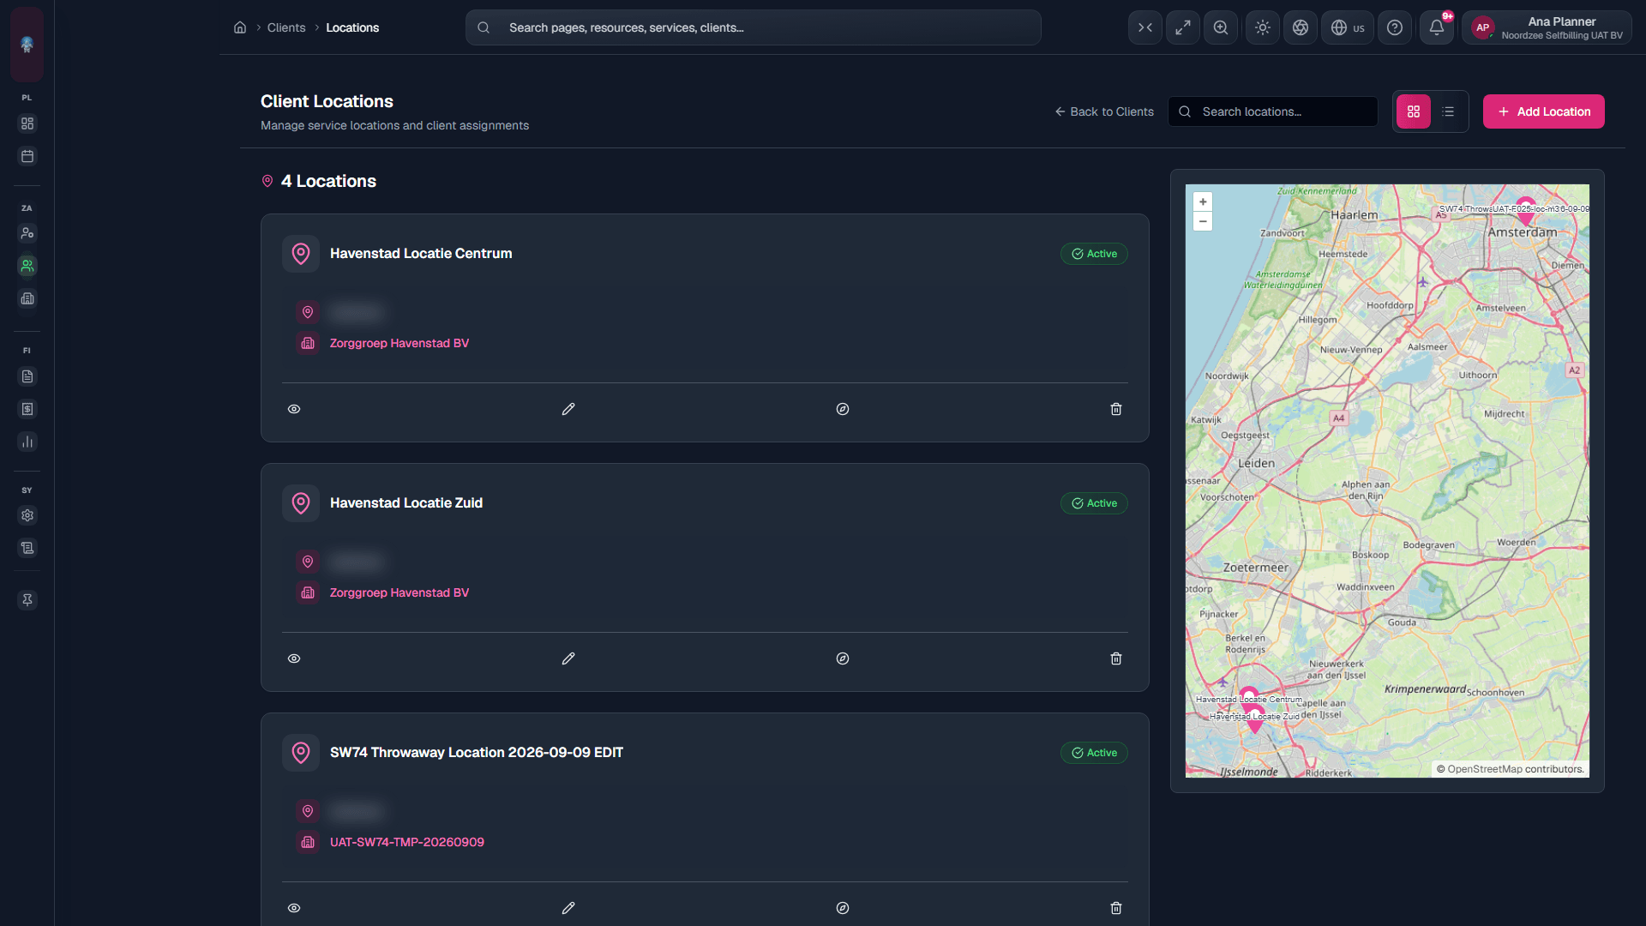Viewport: 1646px width, 926px height.
Task: Click Havenstad Locatie Centrum card title
Action: [x=421, y=254]
